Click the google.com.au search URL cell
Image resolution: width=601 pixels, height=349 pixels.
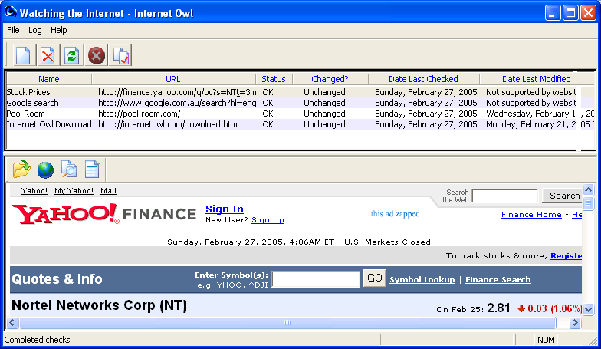tap(177, 103)
